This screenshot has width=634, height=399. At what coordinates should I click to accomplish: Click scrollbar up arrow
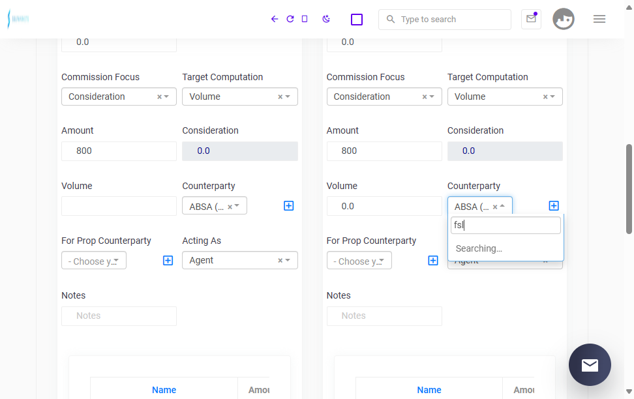(x=629, y=7)
